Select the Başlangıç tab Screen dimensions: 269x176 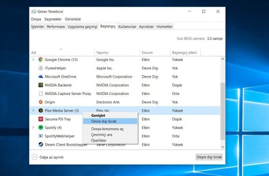coord(108,26)
